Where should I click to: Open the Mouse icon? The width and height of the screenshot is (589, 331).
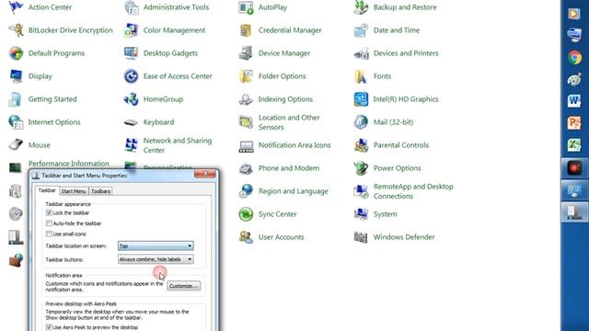tap(16, 145)
